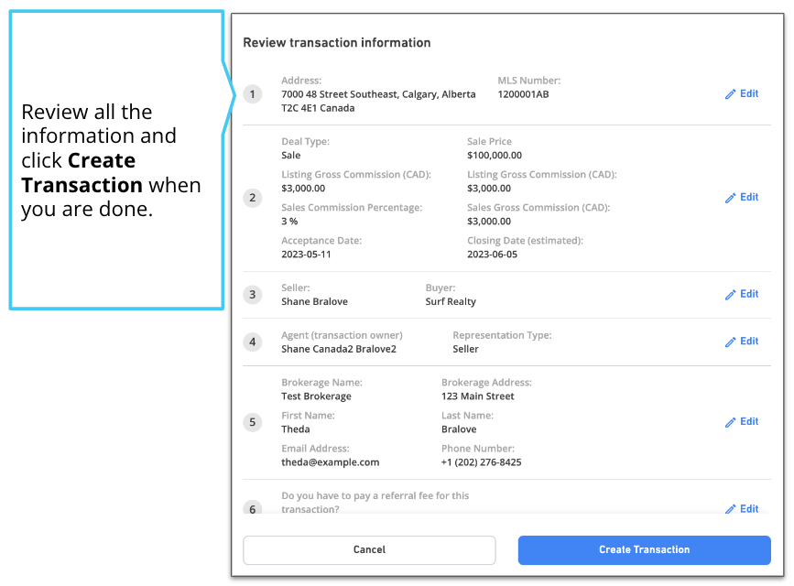The image size is (794, 586).
Task: Click the sales commission percentage '3 %'
Action: pyautogui.click(x=289, y=222)
